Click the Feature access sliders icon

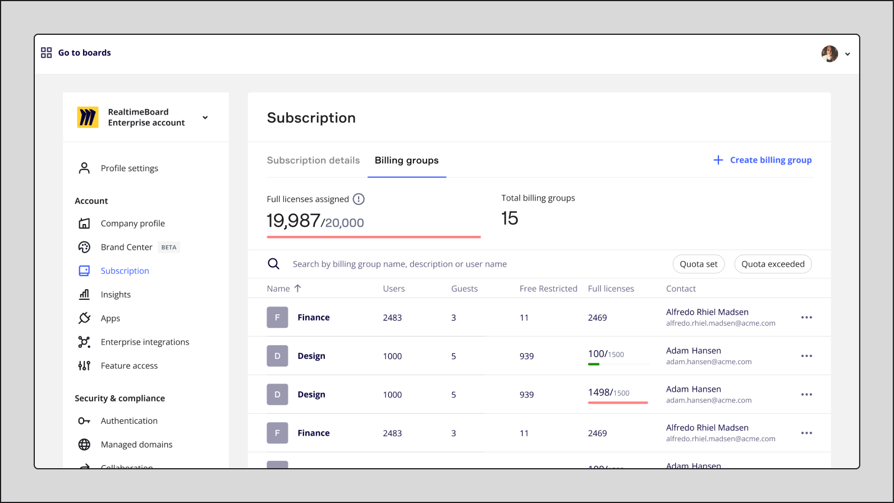point(84,366)
